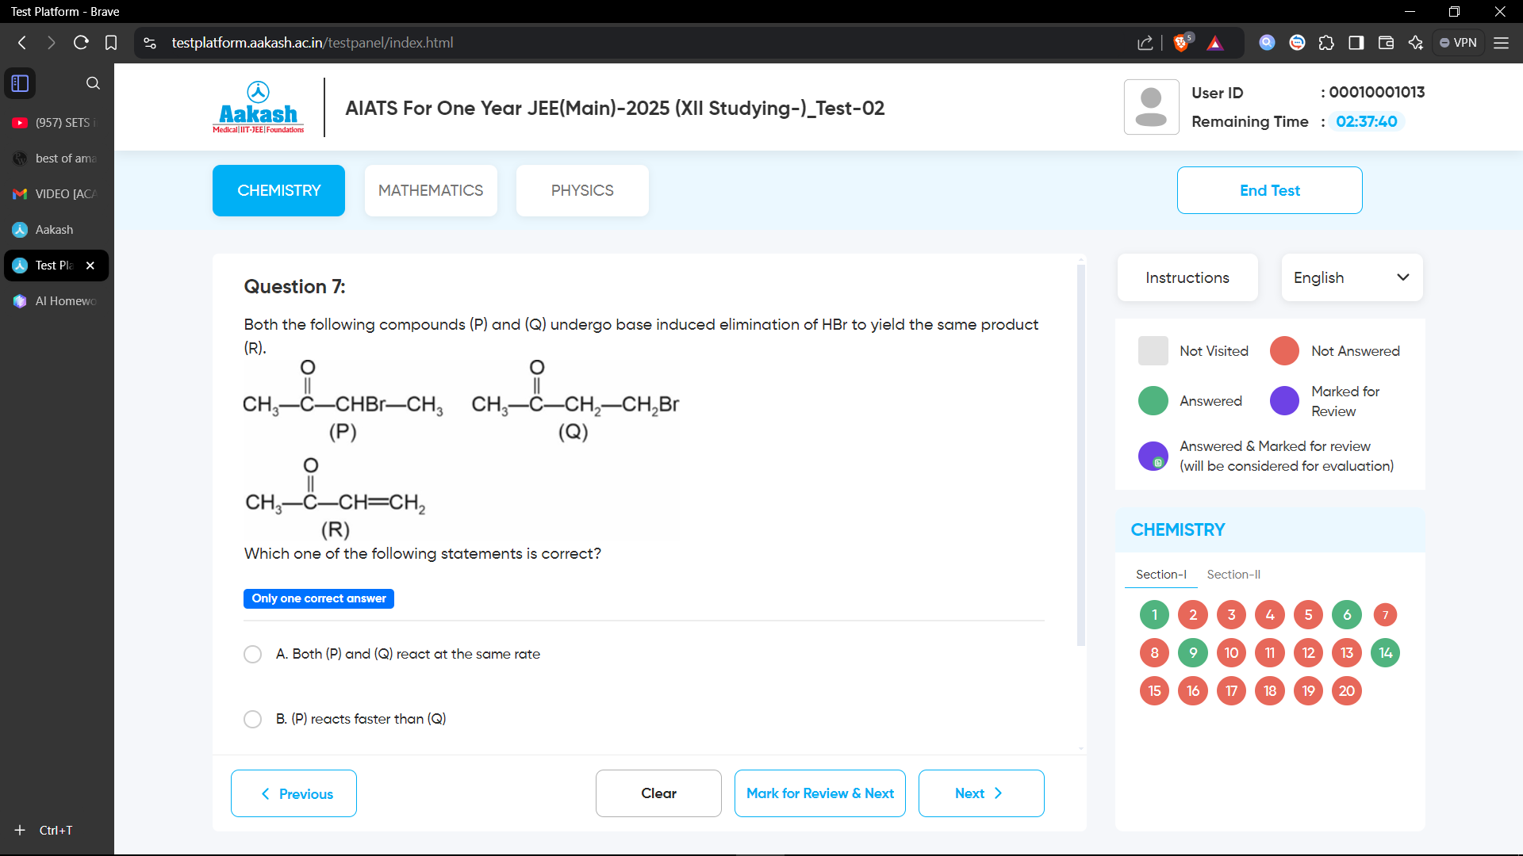Jump to question 9 in palette
The width and height of the screenshot is (1523, 856).
(1193, 652)
